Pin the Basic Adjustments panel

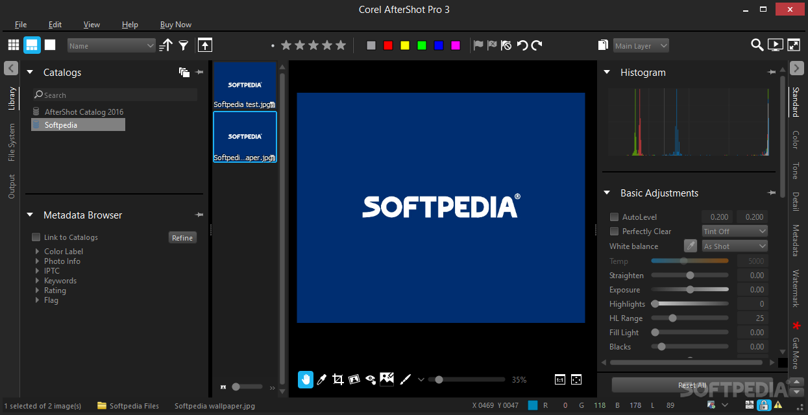click(x=772, y=193)
